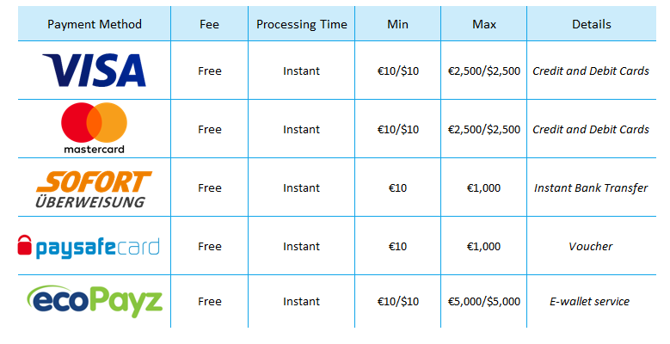Click Mastercard's €2,500/$2,500 max value
The width and height of the screenshot is (670, 344).
click(x=483, y=130)
